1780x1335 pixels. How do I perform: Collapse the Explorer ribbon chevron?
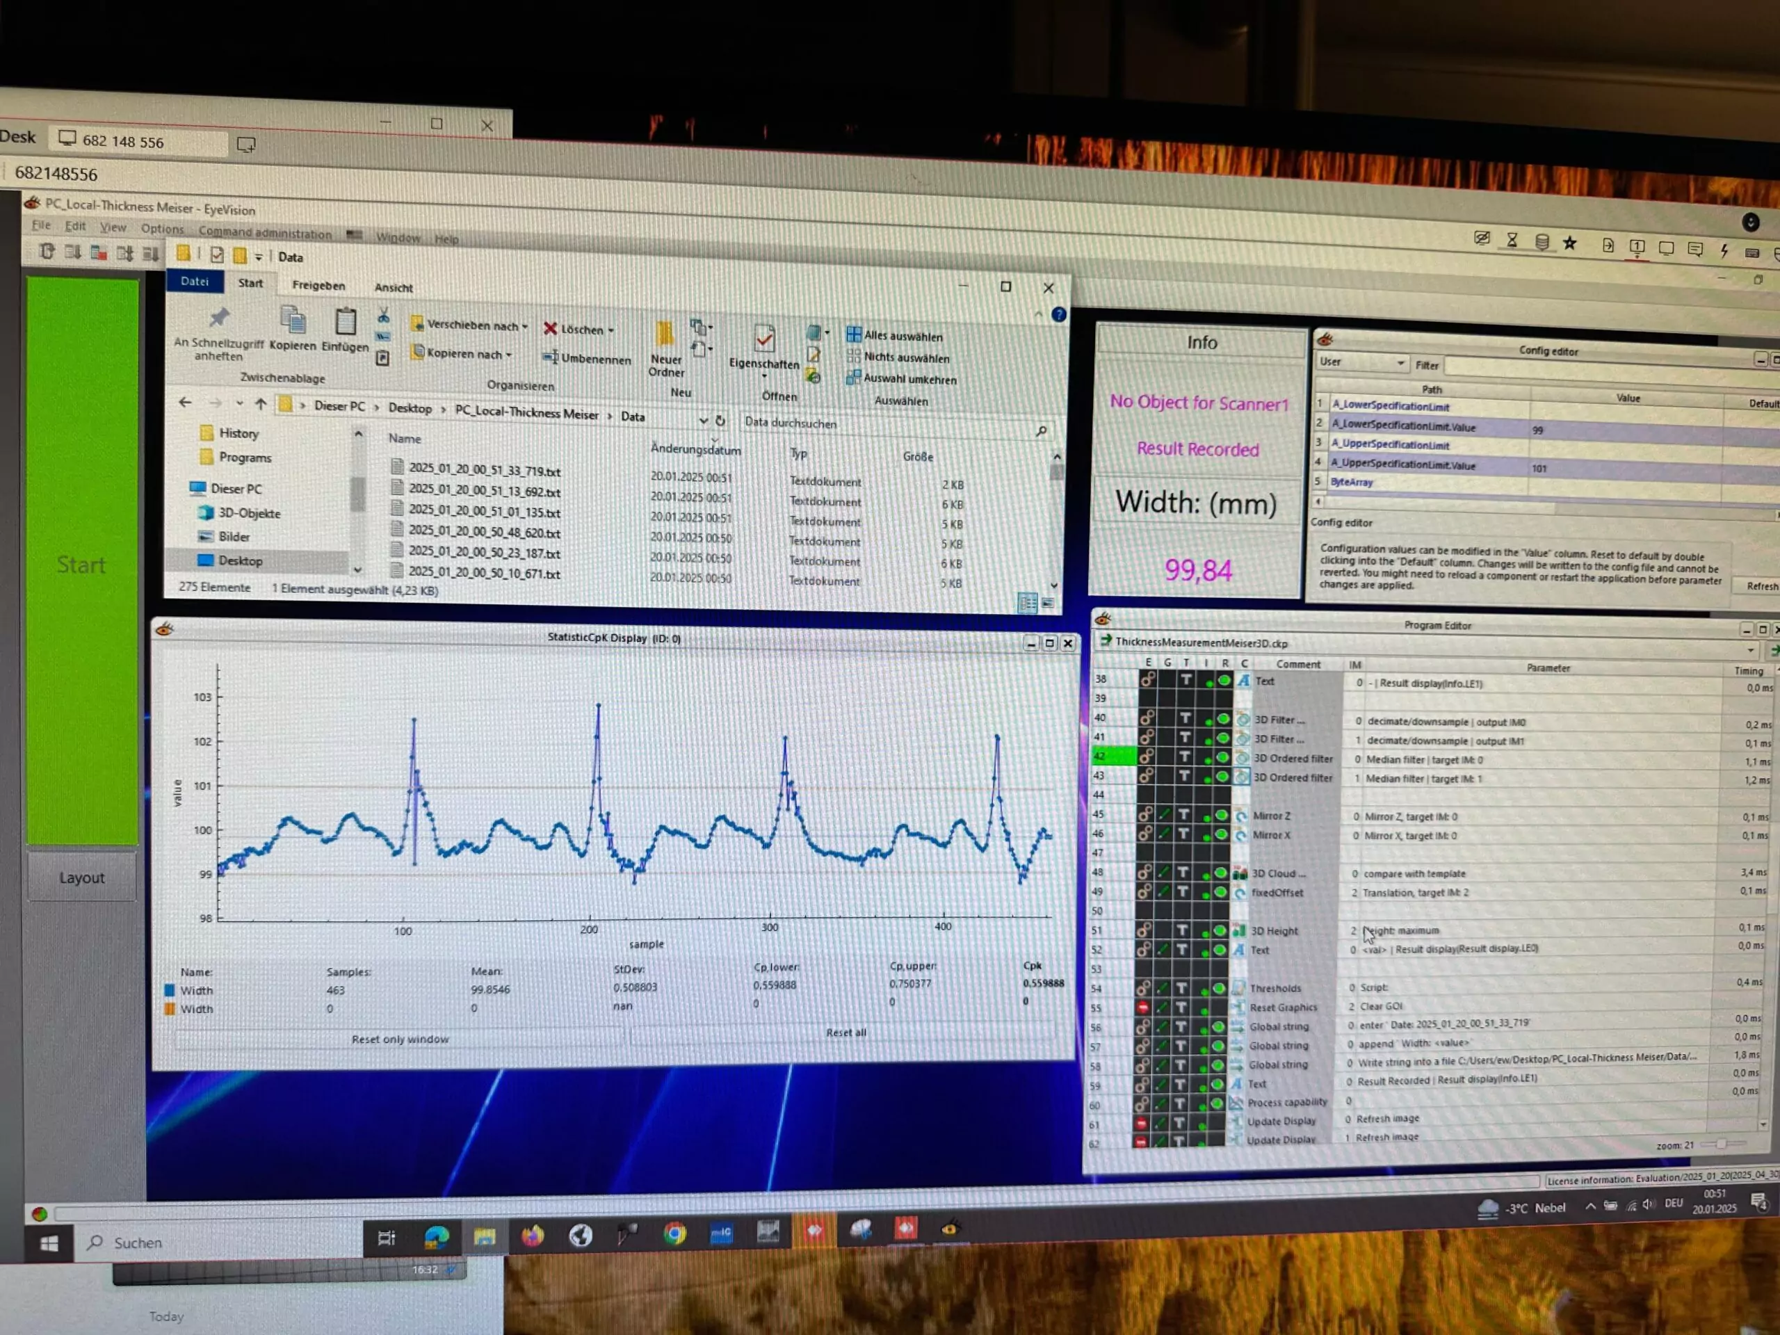coord(1039,314)
